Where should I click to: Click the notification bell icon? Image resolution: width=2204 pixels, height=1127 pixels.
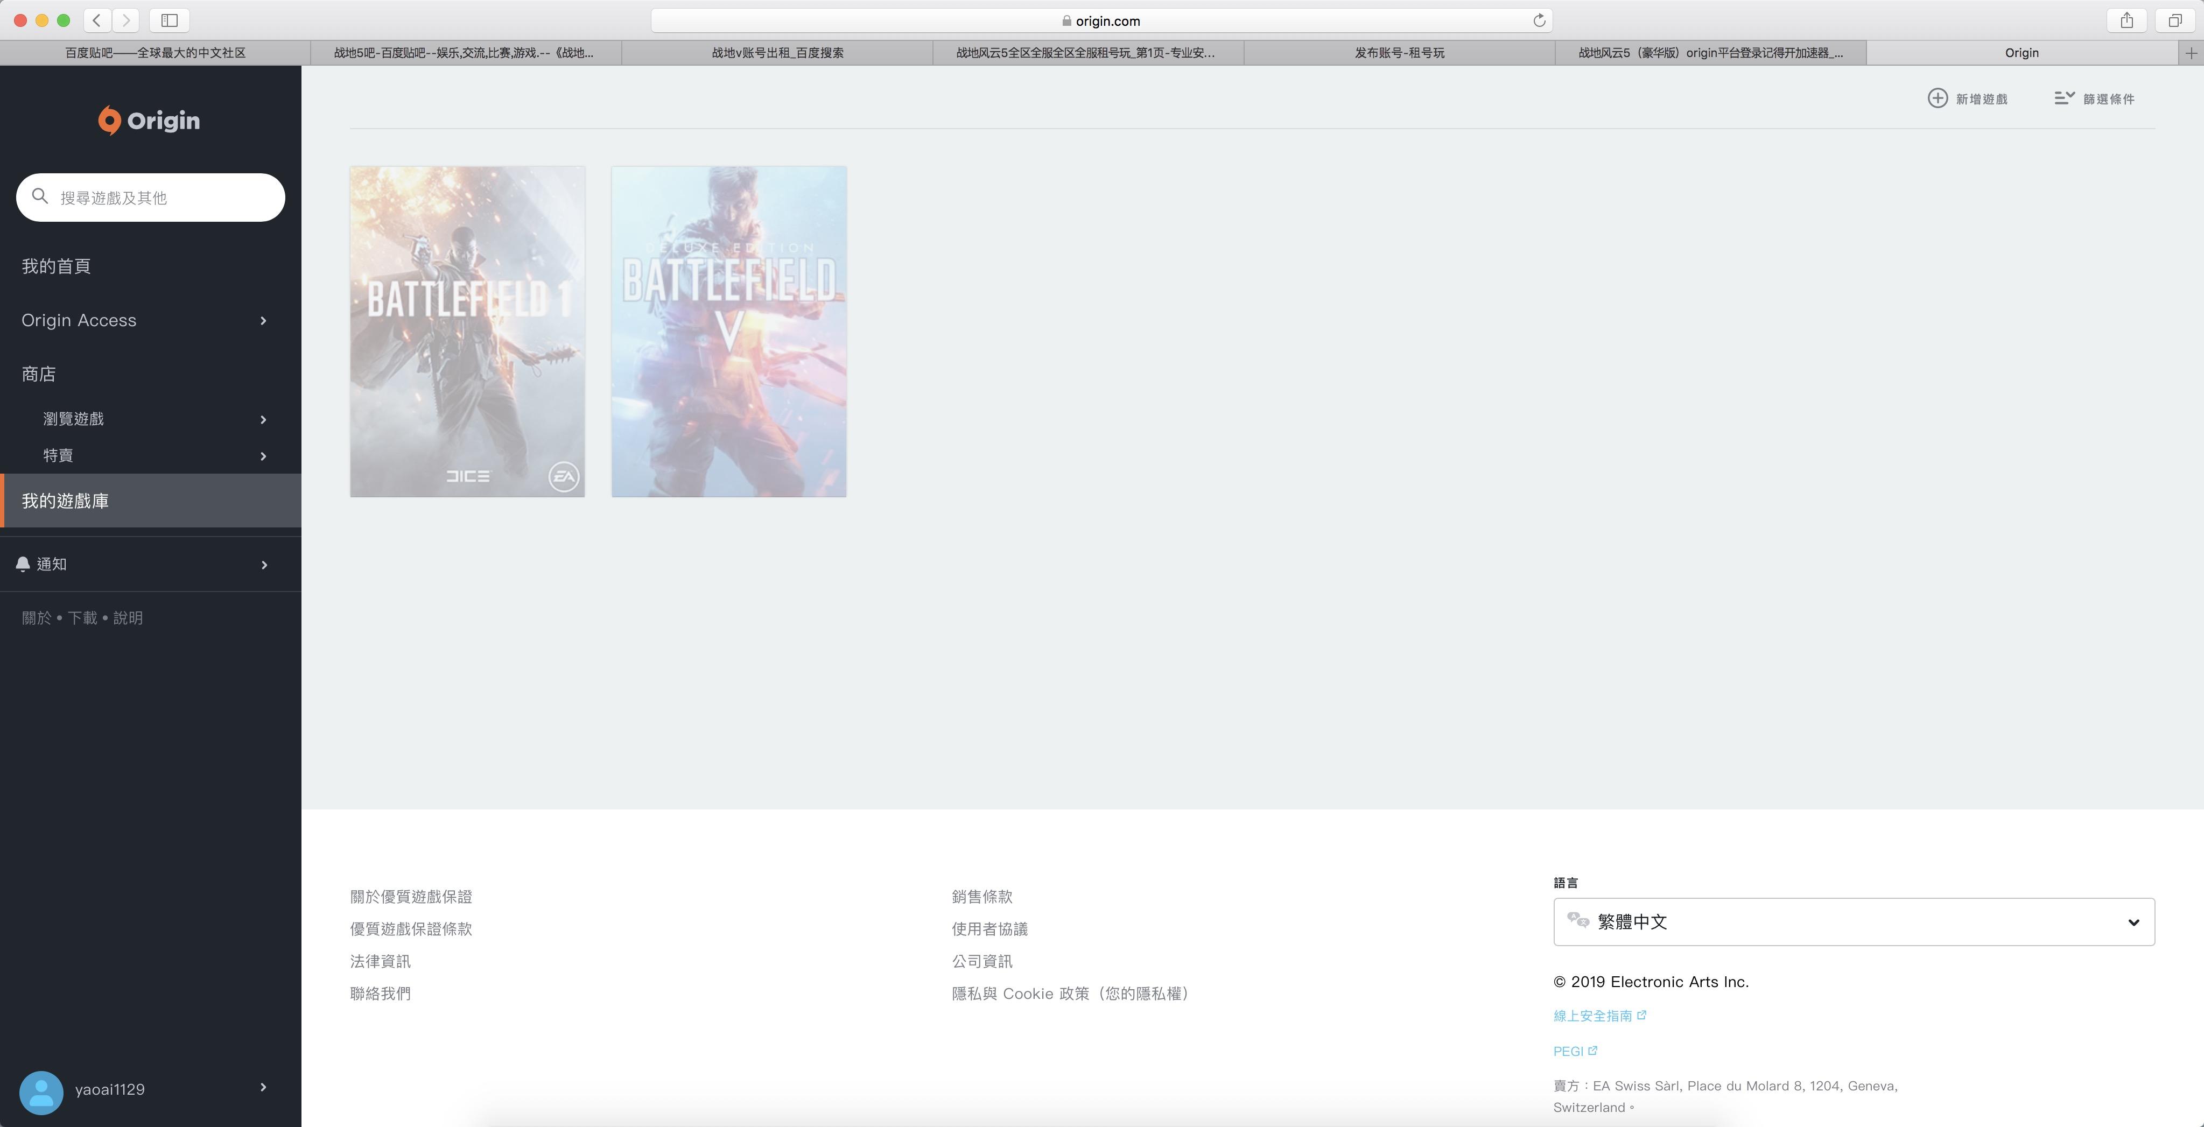pyautogui.click(x=23, y=565)
